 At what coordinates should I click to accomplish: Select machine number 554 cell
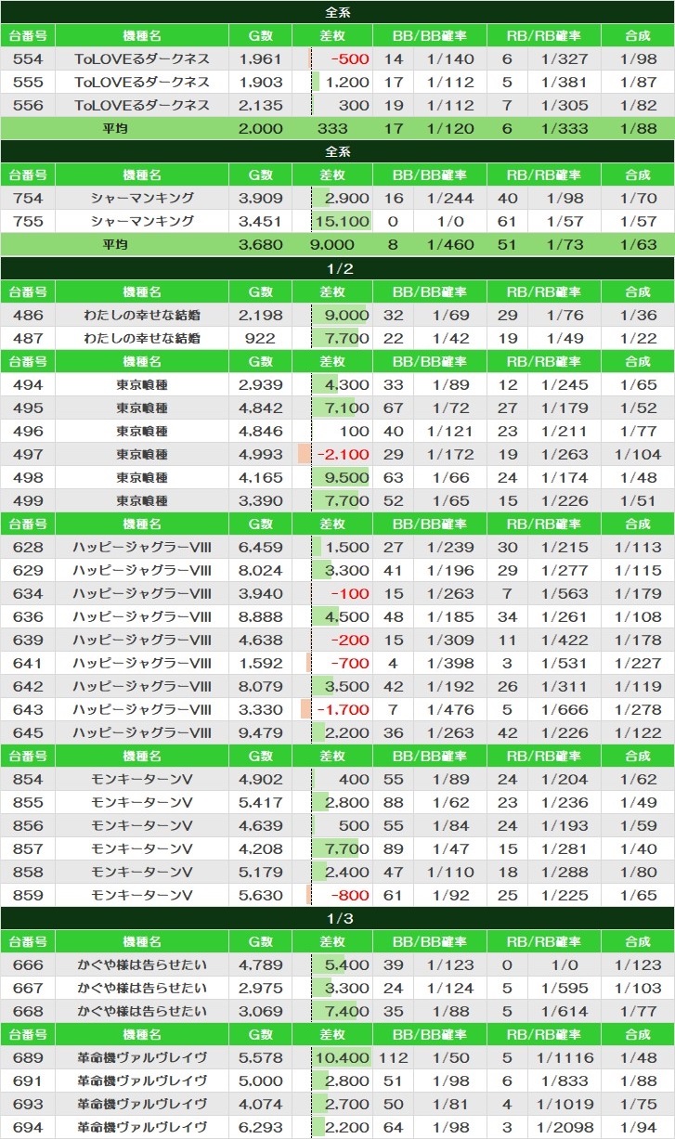click(x=28, y=58)
